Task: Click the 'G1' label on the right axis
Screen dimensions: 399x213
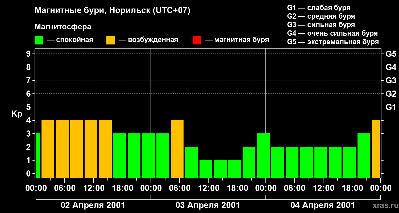Action: pos(391,107)
